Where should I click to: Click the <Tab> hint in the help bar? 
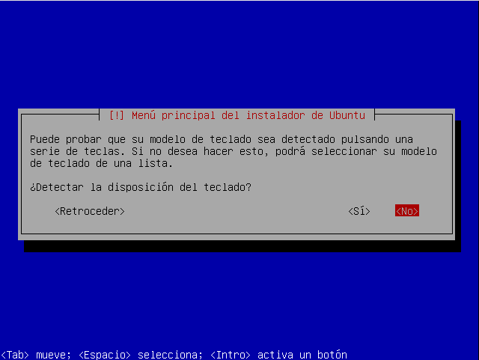click(15, 355)
